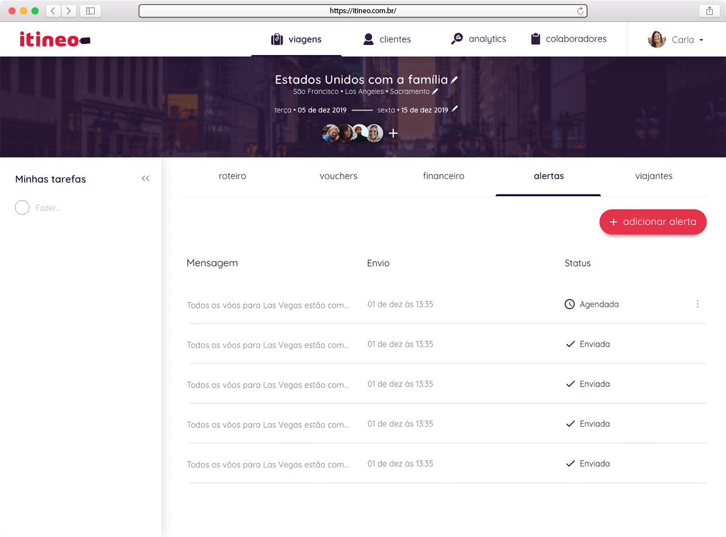
Task: Click the Envio column header
Action: pos(379,263)
